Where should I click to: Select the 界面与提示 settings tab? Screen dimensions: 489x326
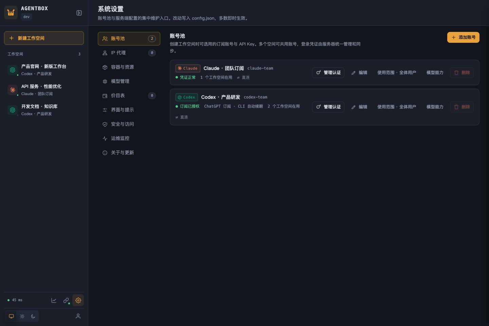point(129,110)
